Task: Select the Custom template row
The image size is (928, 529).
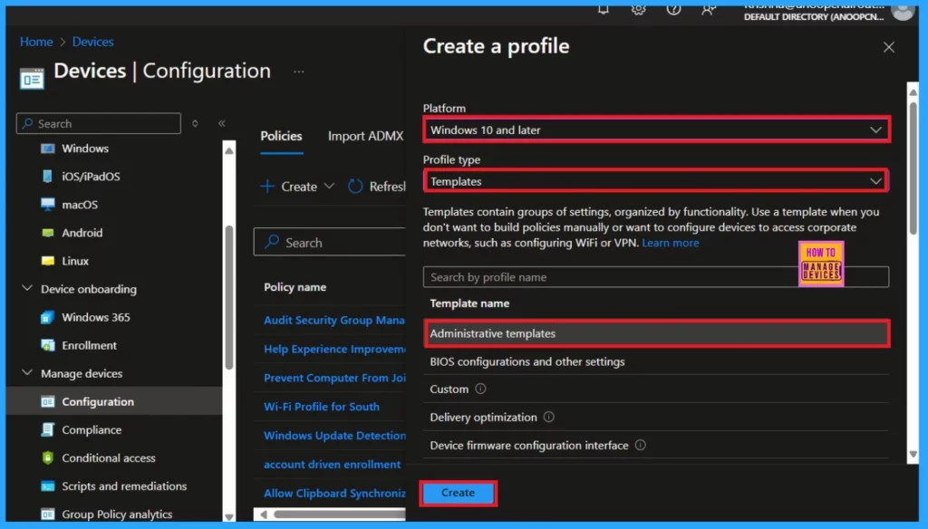Action: tap(656, 390)
